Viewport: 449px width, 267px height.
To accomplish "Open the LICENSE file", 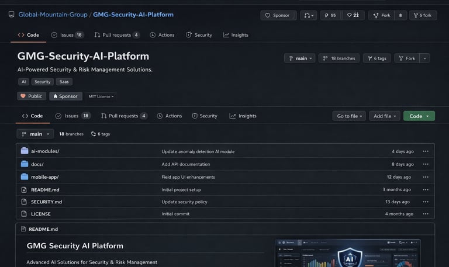I will click(x=41, y=214).
